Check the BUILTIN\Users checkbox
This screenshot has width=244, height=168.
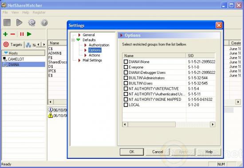126,83
